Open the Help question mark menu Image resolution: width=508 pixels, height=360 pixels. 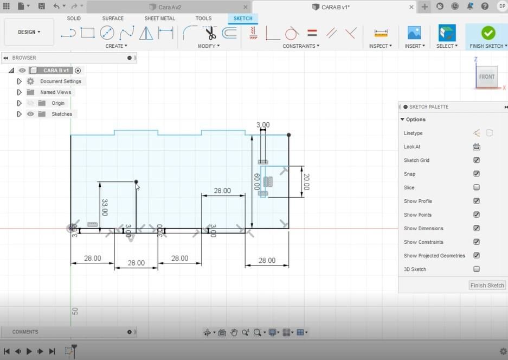(485, 6)
